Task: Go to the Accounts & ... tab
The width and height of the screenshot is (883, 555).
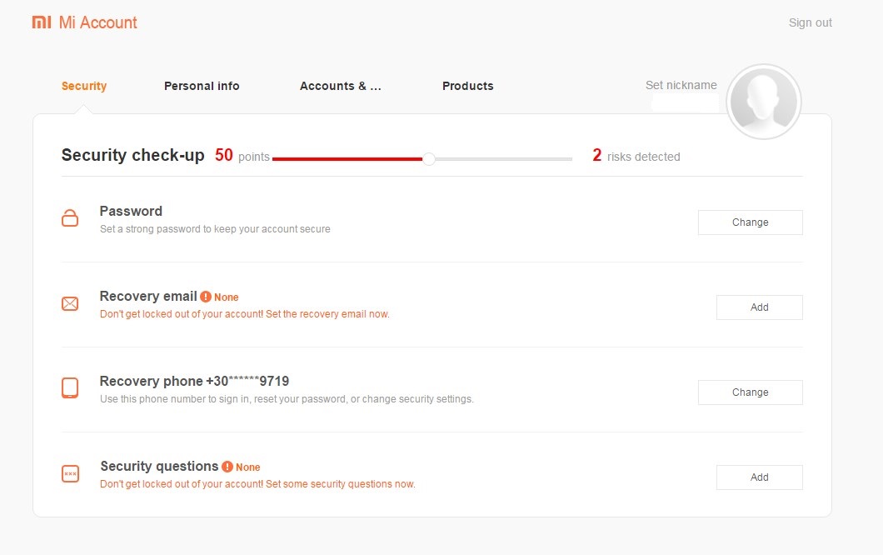Action: [x=340, y=86]
